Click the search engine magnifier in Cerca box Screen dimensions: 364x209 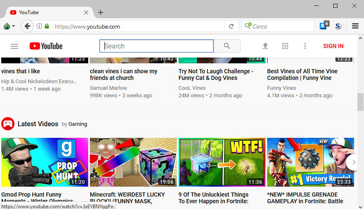tap(248, 26)
